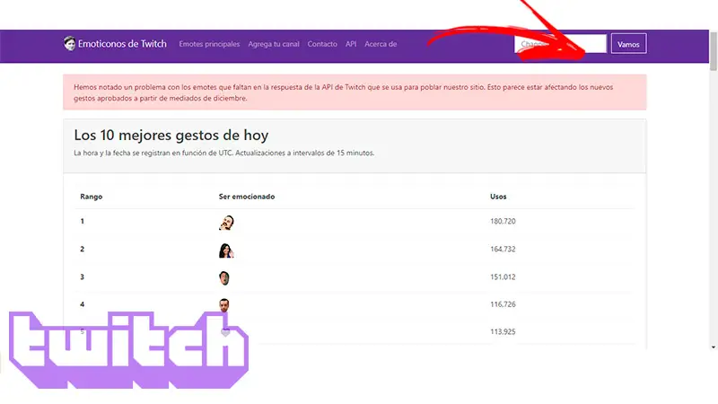Screen dimensions: 718x404
Task: Open the API menu item
Action: 351,44
